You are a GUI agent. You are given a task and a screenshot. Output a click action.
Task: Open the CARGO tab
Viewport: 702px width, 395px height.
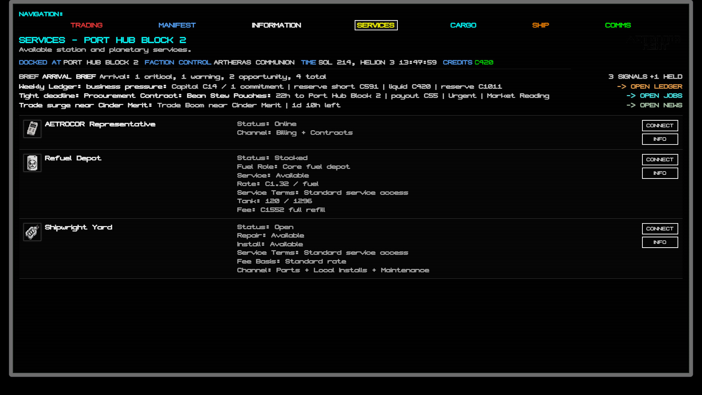tap(463, 25)
